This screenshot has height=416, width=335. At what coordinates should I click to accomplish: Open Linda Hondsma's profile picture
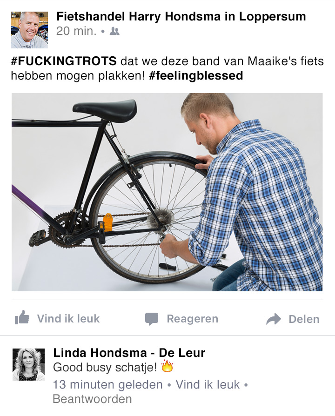coord(29,364)
